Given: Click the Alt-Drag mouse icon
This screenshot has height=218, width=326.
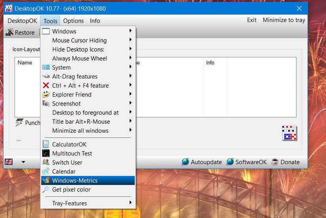Looking at the screenshot, I should click(46, 77).
